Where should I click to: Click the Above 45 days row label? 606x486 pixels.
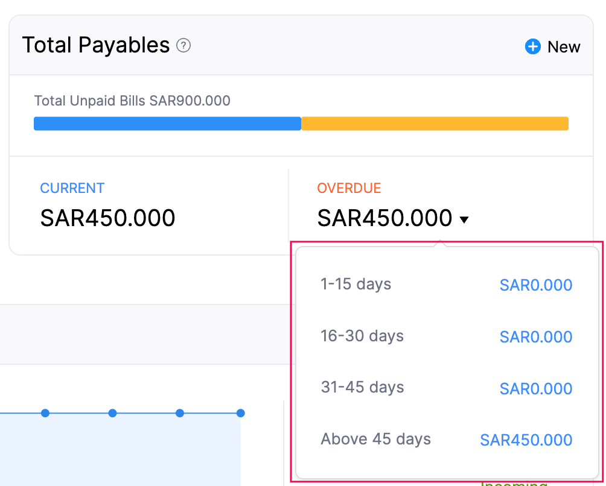(x=375, y=440)
